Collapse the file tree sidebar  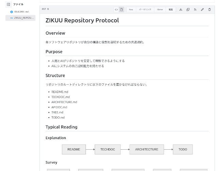[x=9, y=4]
